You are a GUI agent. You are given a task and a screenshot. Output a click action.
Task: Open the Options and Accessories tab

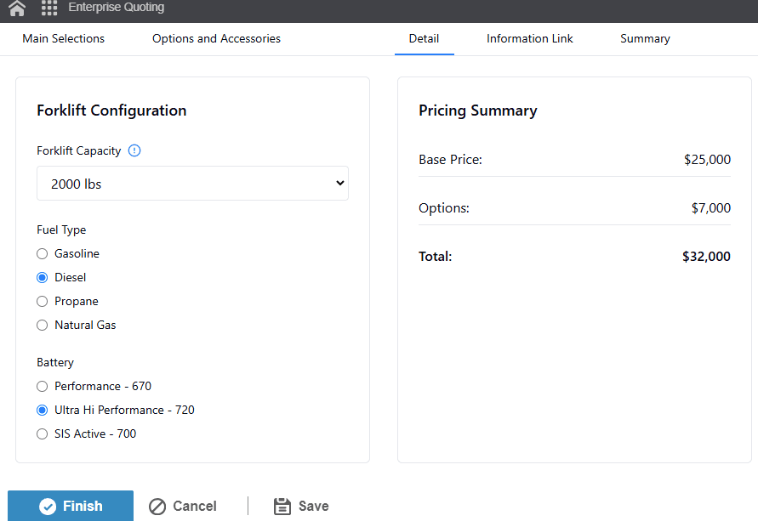click(216, 38)
